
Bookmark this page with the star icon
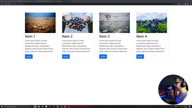tap(175, 4)
